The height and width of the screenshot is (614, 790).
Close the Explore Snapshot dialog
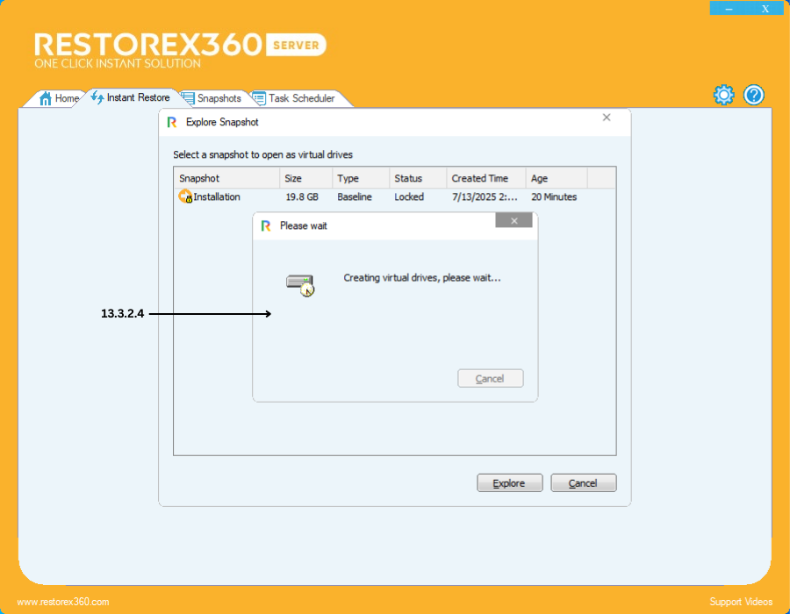coord(607,118)
